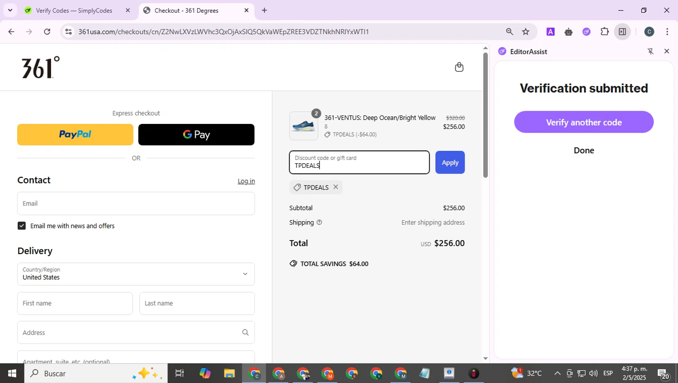Click the 361-VENTUS shoe thumbnail
Viewport: 678px width, 383px height.
304,126
